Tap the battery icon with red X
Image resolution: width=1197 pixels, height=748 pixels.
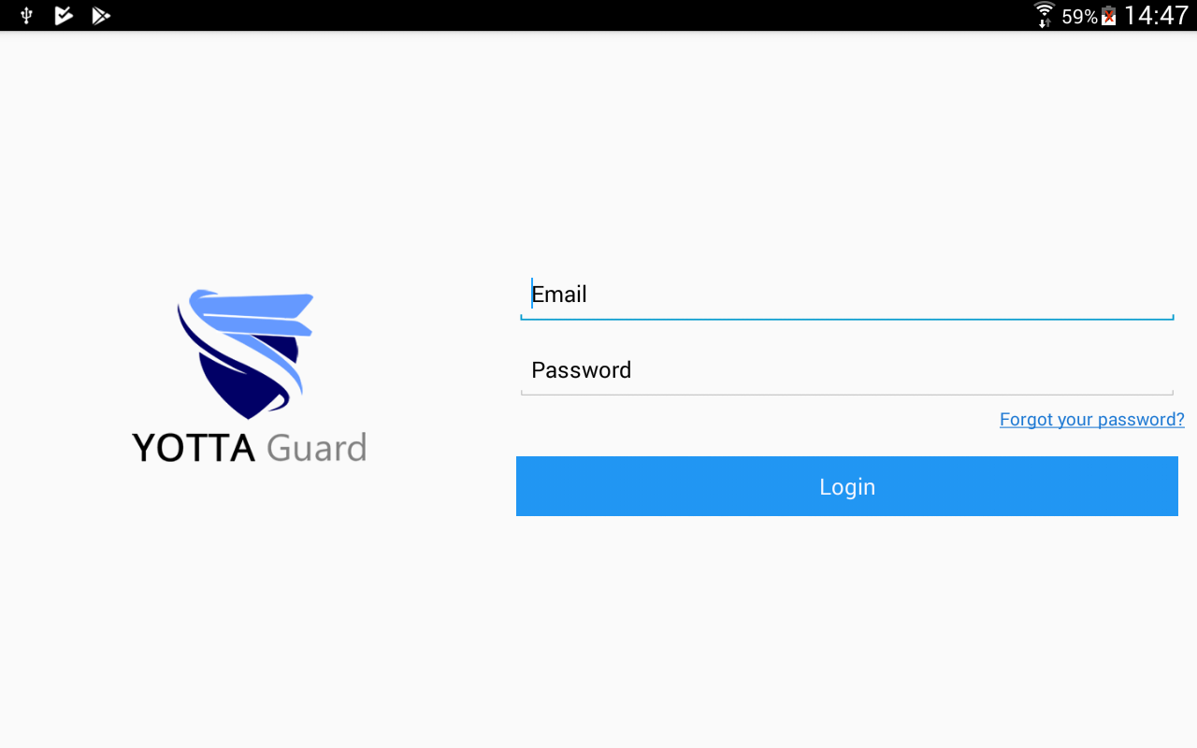click(1109, 16)
